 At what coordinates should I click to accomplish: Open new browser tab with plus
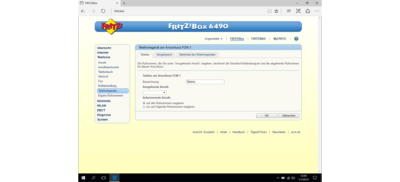(x=124, y=3)
